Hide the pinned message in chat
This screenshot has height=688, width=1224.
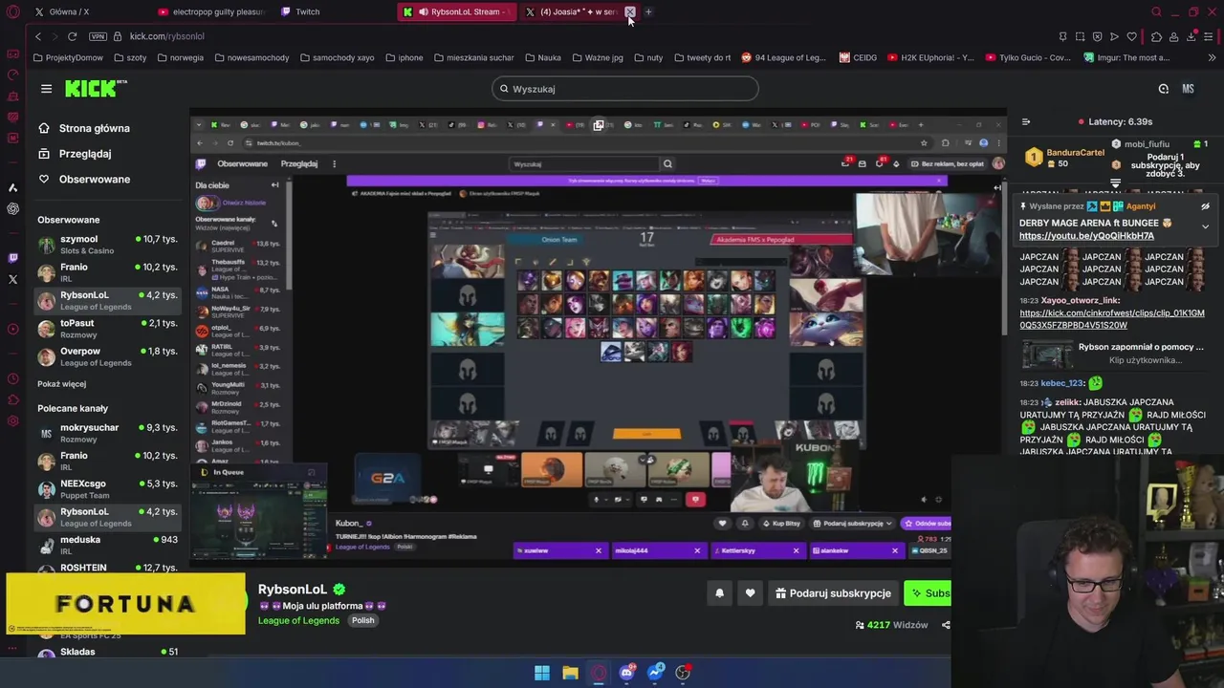point(1205,206)
